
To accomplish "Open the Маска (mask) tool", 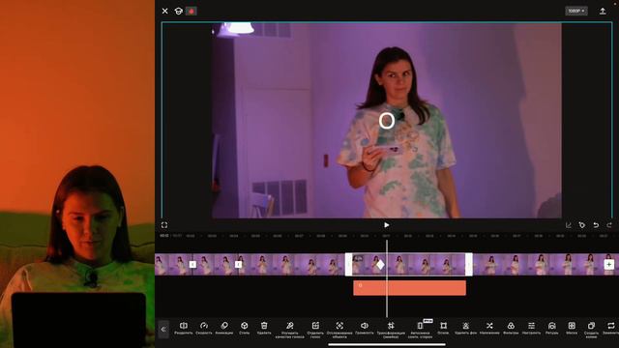I will (x=572, y=329).
